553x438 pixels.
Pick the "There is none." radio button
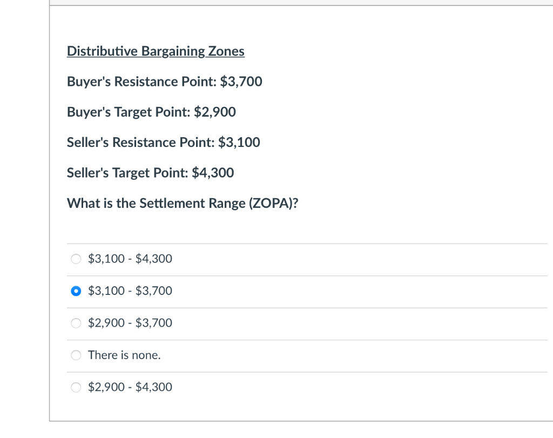click(x=76, y=355)
